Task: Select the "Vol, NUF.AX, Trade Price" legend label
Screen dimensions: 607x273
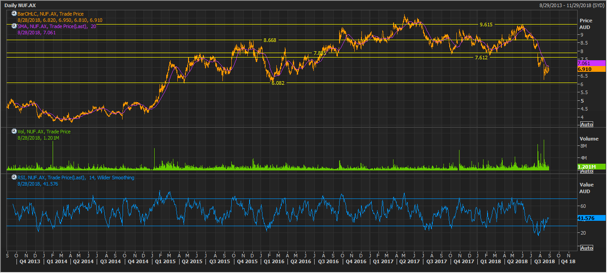Action: click(x=44, y=132)
